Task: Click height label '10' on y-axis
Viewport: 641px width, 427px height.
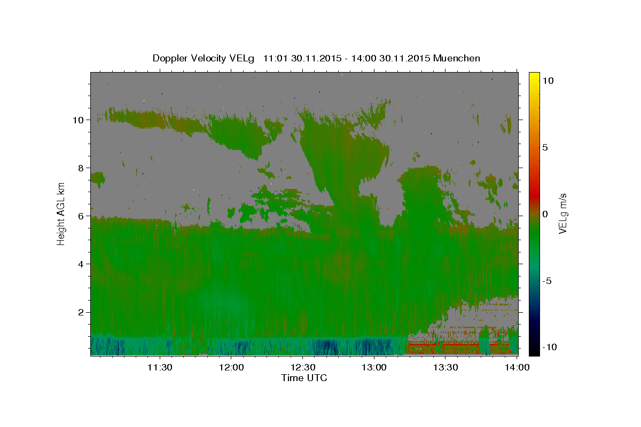Action: pos(79,120)
